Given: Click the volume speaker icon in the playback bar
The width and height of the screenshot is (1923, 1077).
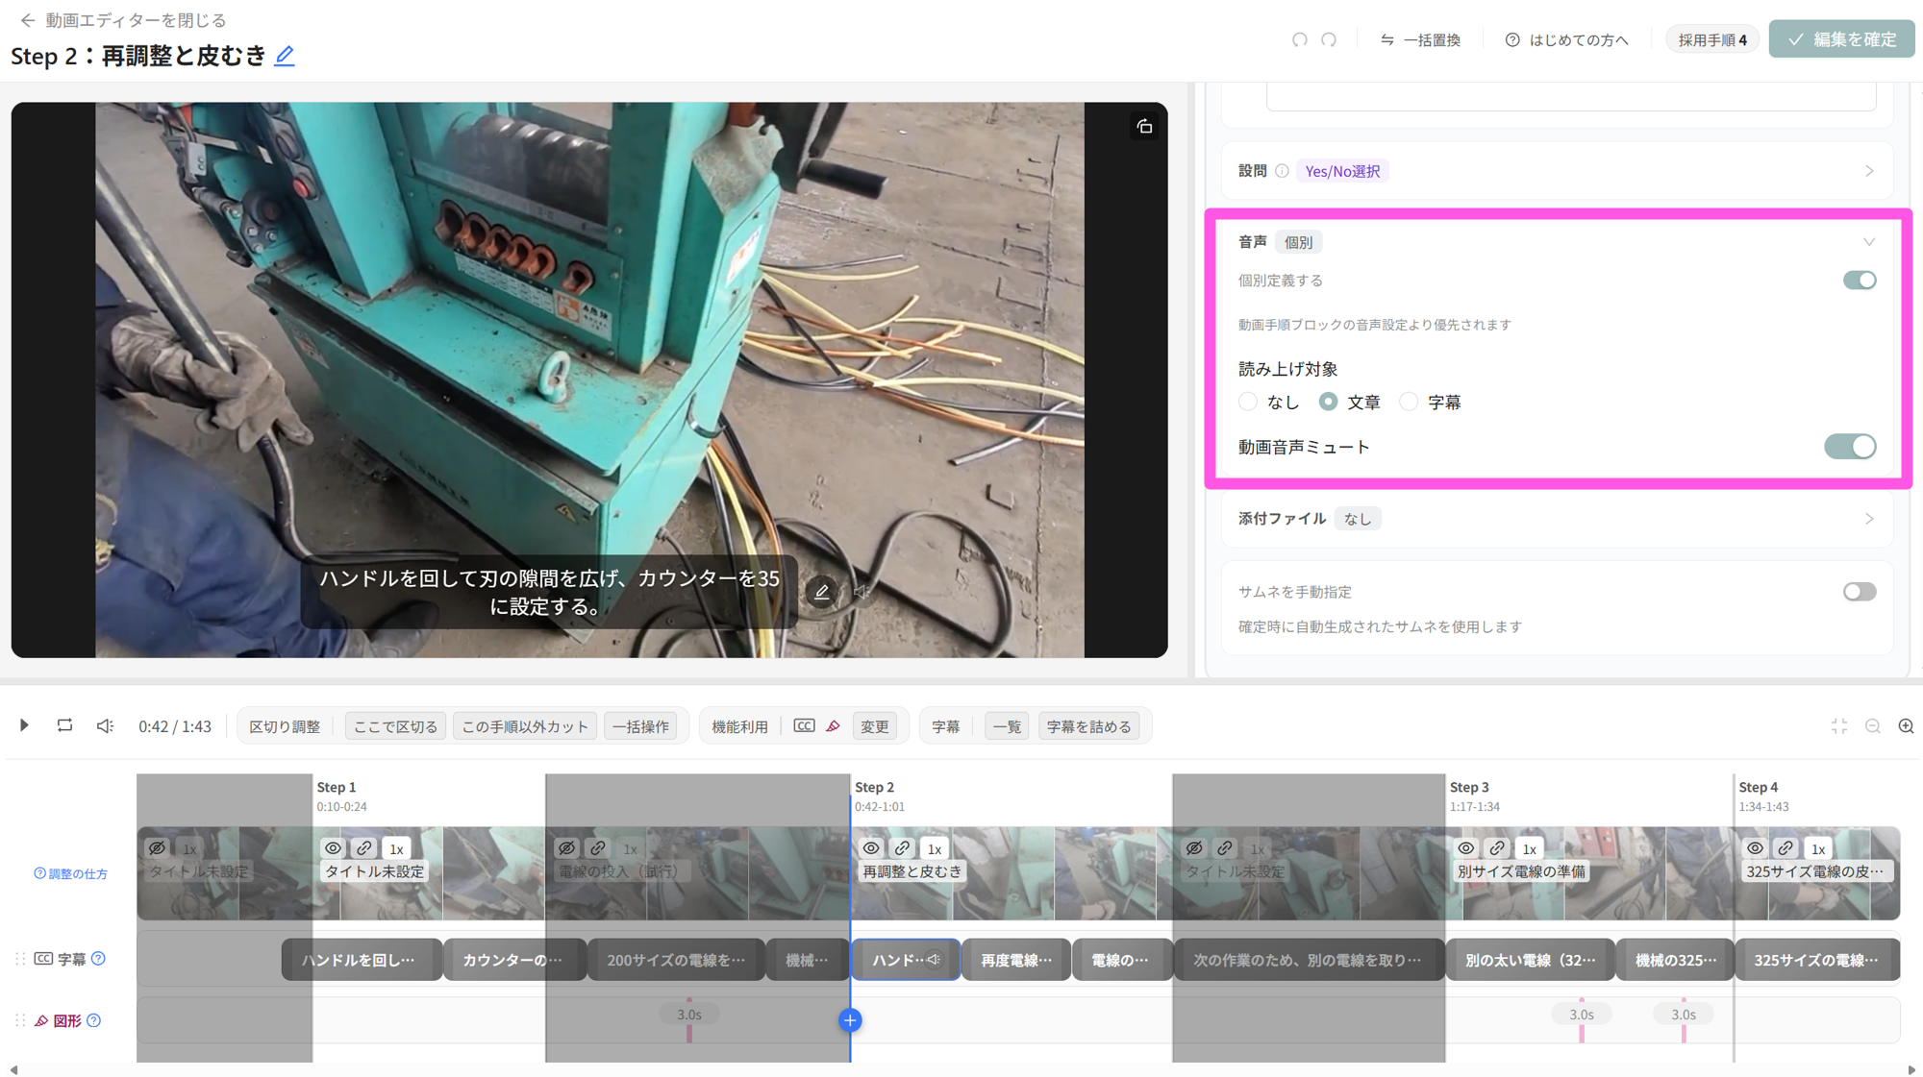Looking at the screenshot, I should 105,725.
